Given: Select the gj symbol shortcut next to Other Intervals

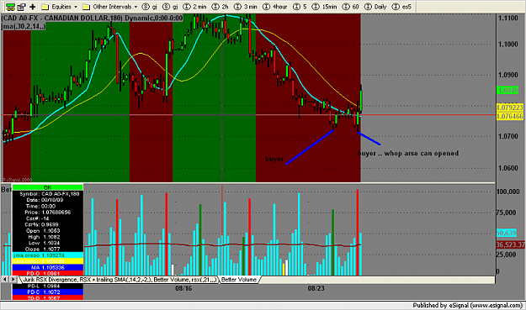Looking at the screenshot, I should point(150,7).
